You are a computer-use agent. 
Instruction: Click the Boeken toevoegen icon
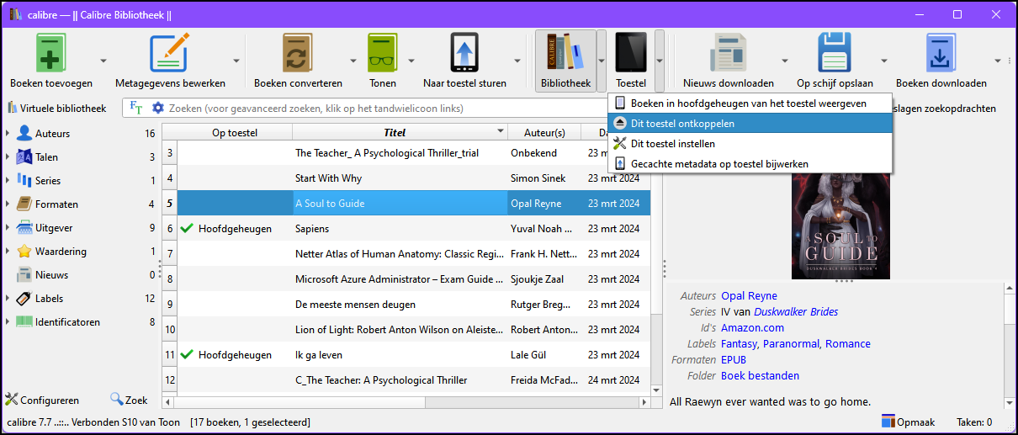50,54
